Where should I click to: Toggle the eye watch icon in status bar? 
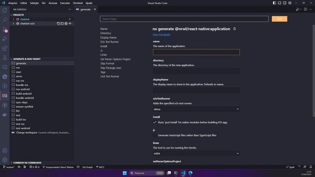click(19, 167)
